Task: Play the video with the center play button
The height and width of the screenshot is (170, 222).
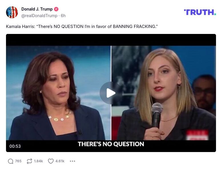Action: click(x=111, y=93)
